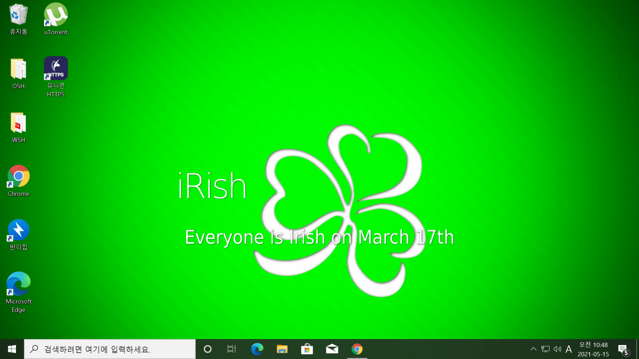The height and width of the screenshot is (359, 639).
Task: Select the uTorrent desktop shortcut
Action: tap(56, 19)
